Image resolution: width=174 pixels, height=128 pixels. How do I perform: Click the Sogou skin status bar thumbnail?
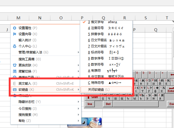click(92, 123)
